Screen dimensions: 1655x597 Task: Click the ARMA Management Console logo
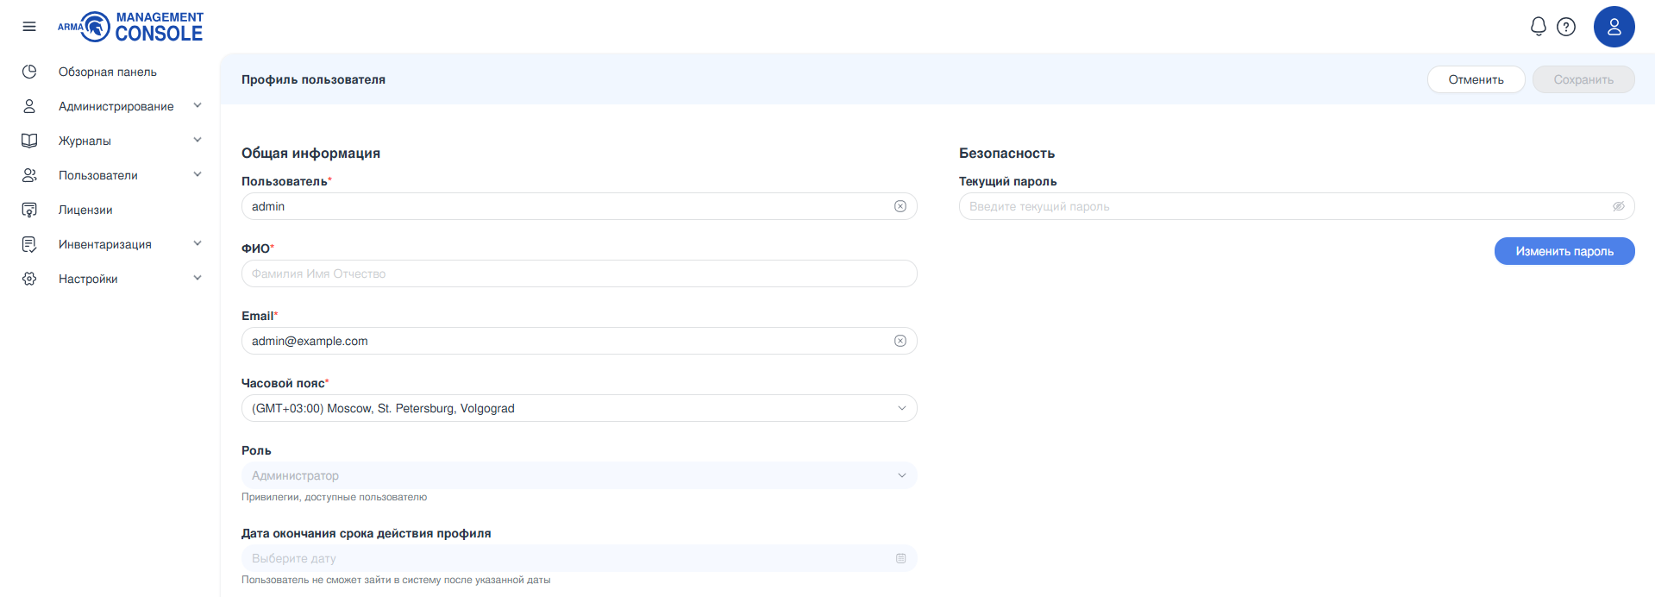pos(130,27)
